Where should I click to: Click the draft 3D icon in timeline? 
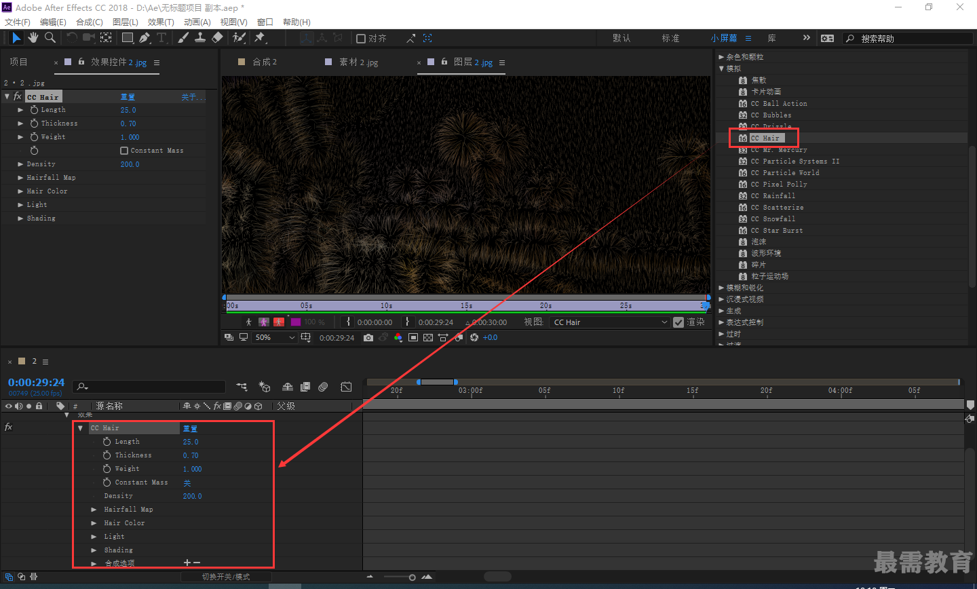pos(265,387)
